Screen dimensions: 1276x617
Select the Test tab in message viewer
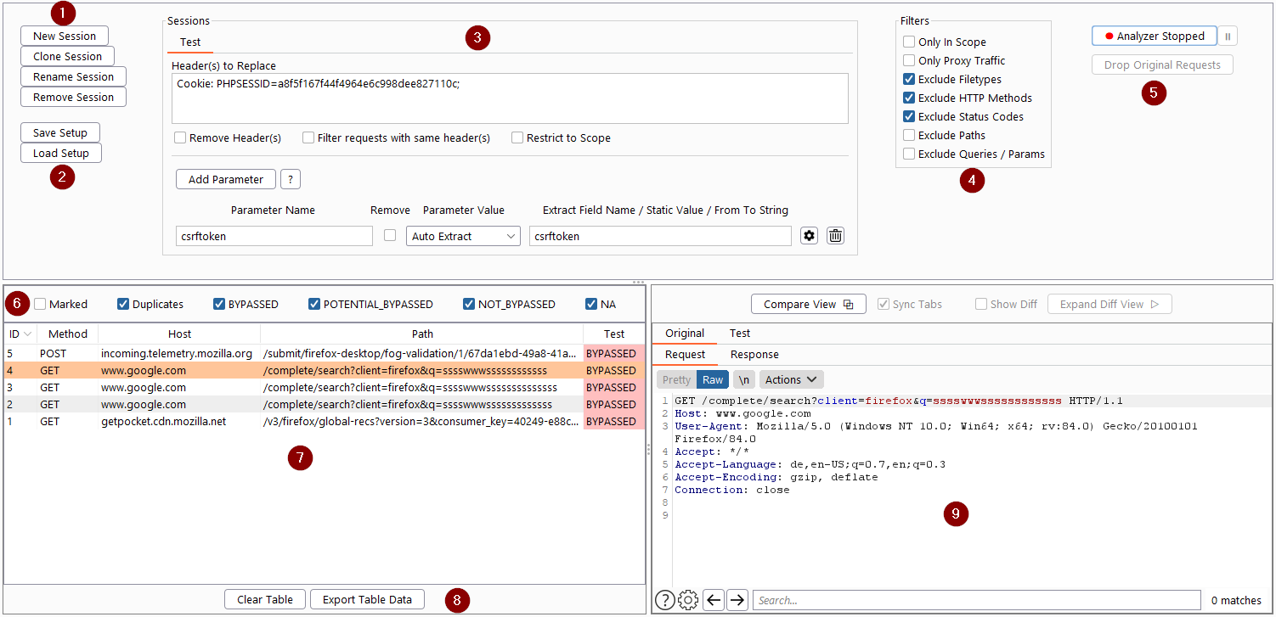click(x=740, y=333)
